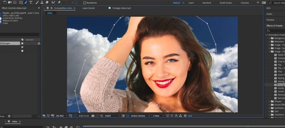Delete selected project item with trash icon
Image resolution: width=285 pixels, height=128 pixels.
(x=9, y=116)
